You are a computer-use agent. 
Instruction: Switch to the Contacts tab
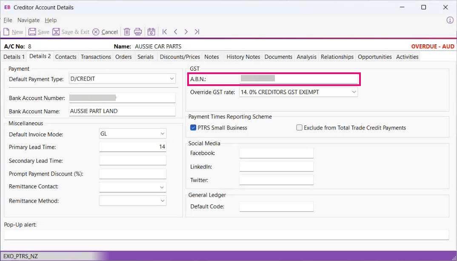(66, 57)
